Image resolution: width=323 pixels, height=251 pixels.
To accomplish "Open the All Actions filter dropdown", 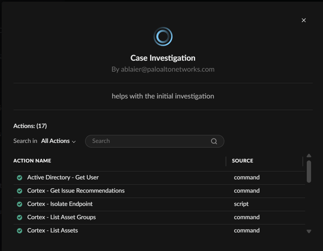I will [56, 141].
